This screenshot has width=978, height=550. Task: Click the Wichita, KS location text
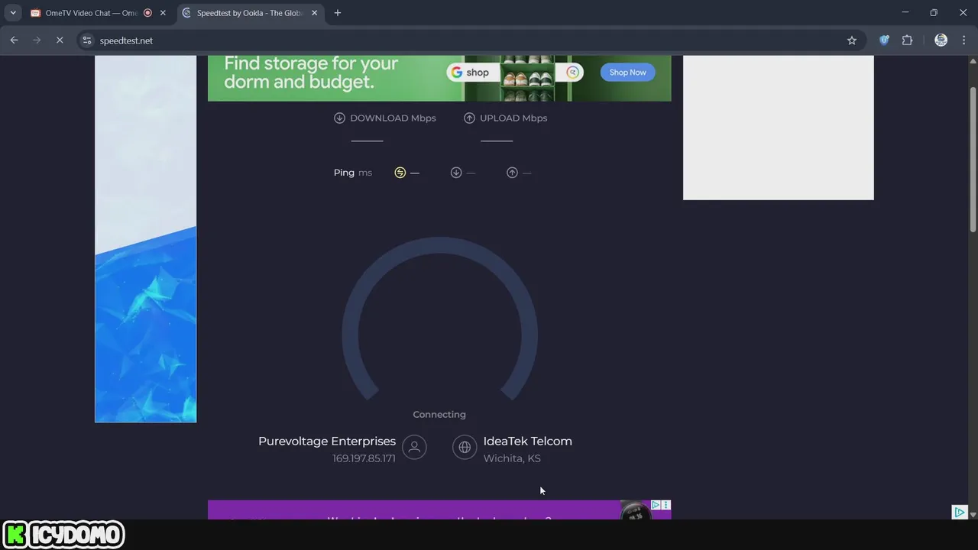(x=512, y=458)
